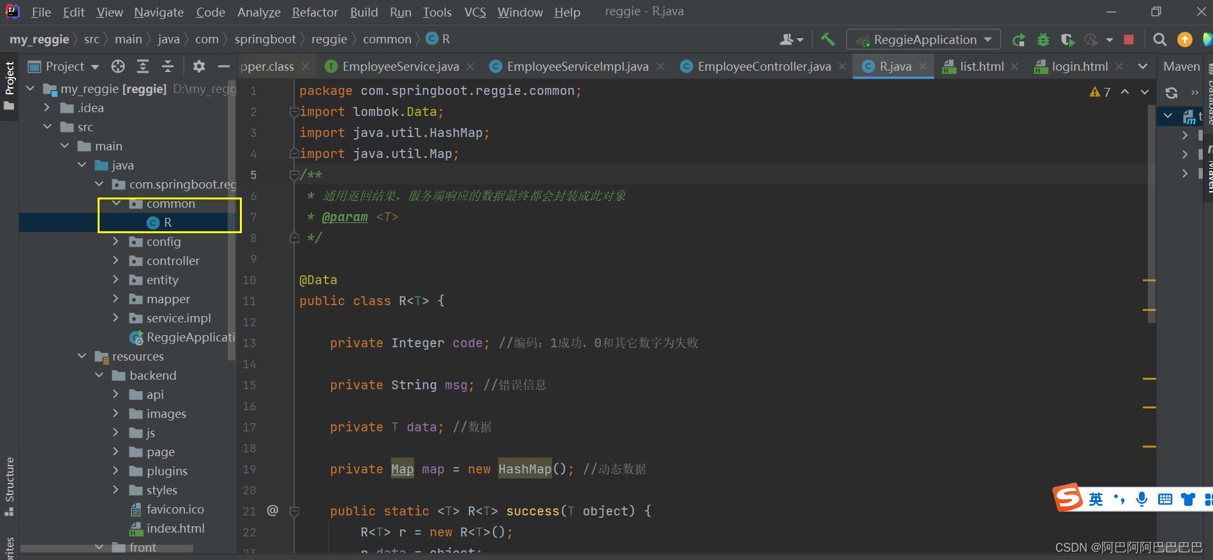Start debugging with the bug icon
Screen dimensions: 1213x560
[1043, 40]
